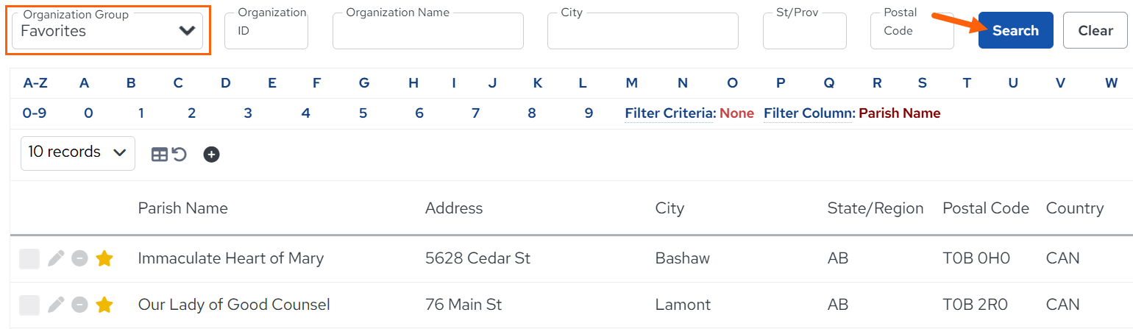Screen dimensions: 1133x329
Task: Expand the 10 records page size dropdown
Action: click(78, 153)
